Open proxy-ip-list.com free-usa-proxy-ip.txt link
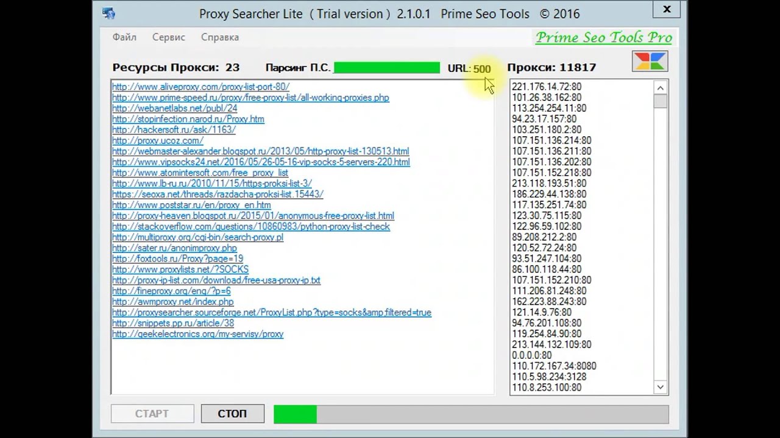This screenshot has height=438, width=780. (x=216, y=280)
